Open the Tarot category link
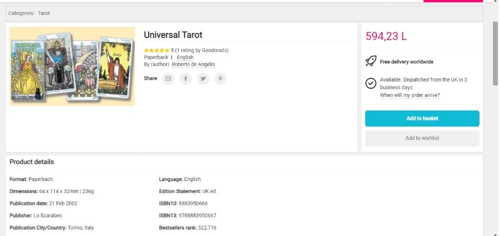This screenshot has width=500, height=236. pyautogui.click(x=44, y=13)
